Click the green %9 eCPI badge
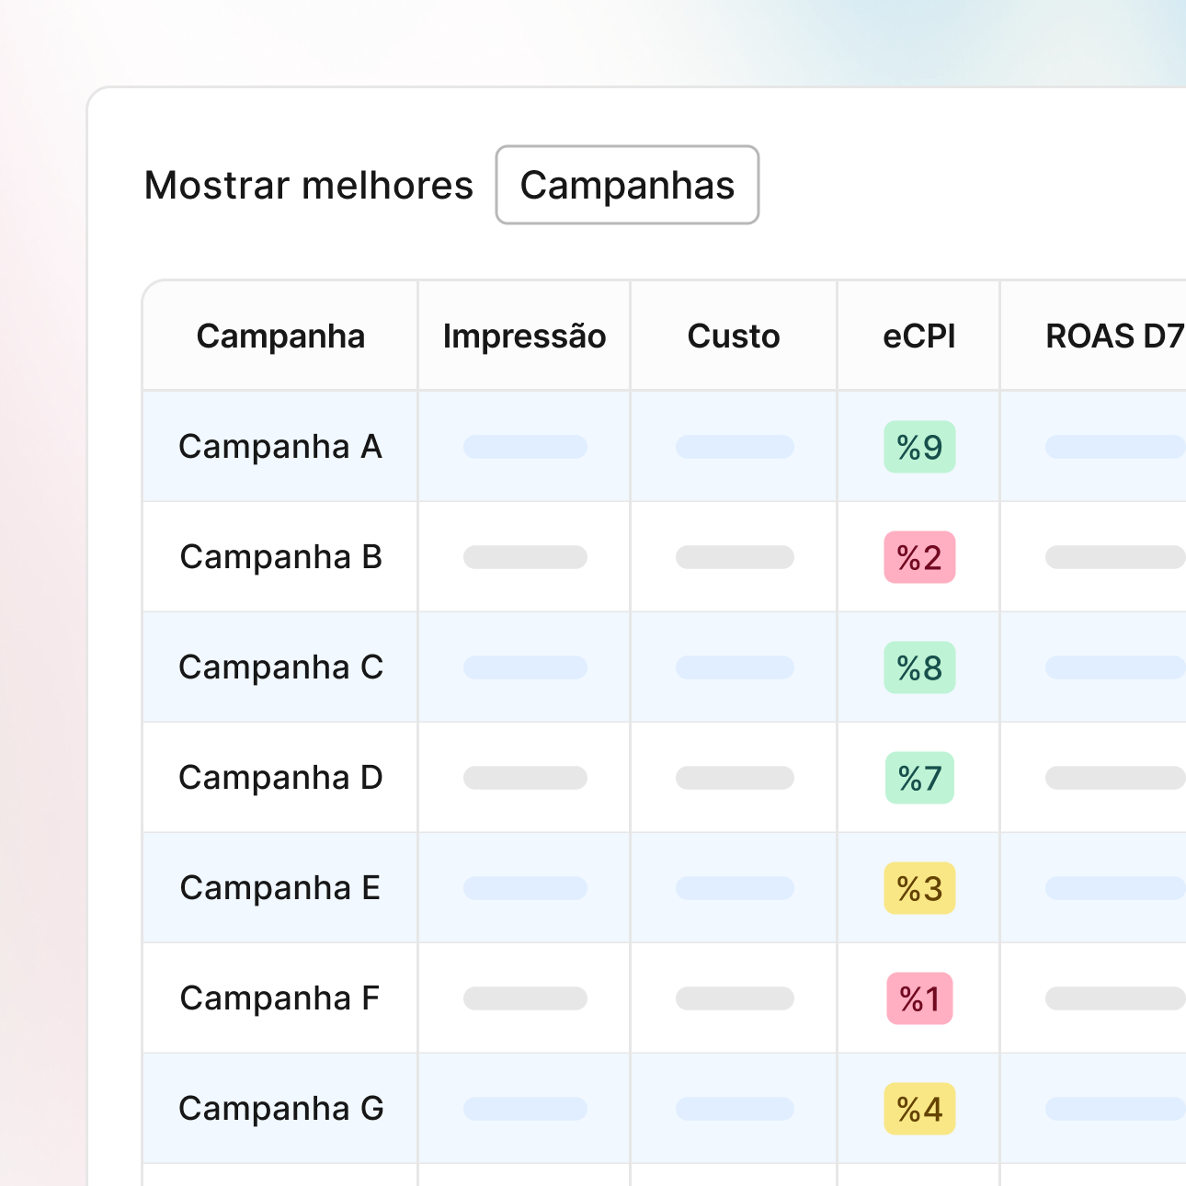Image resolution: width=1186 pixels, height=1186 pixels. 919,448
